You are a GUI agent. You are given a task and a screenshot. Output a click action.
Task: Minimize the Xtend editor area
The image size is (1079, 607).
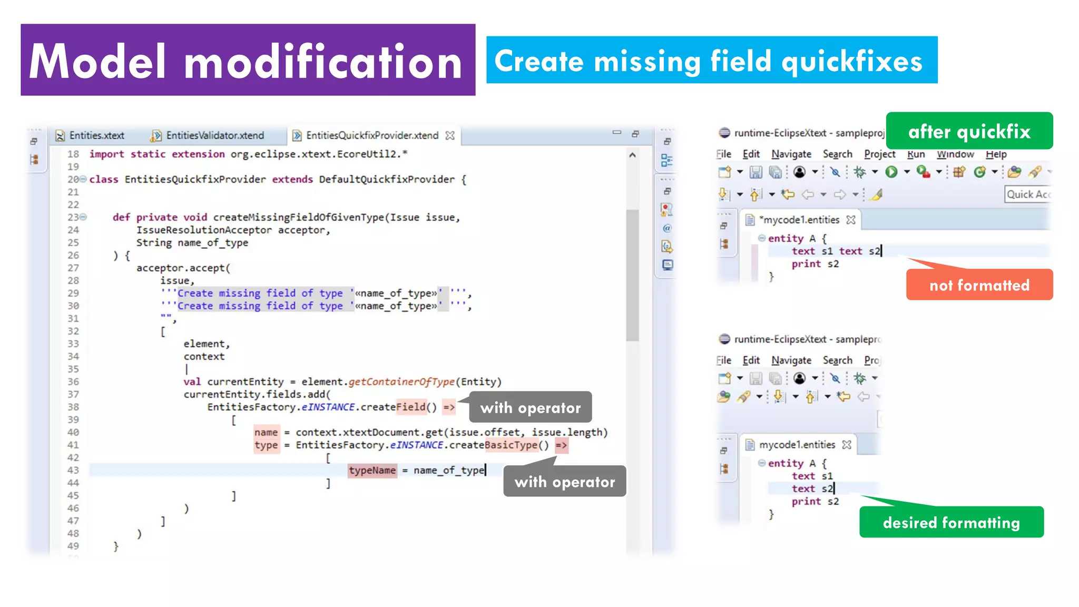pyautogui.click(x=617, y=133)
